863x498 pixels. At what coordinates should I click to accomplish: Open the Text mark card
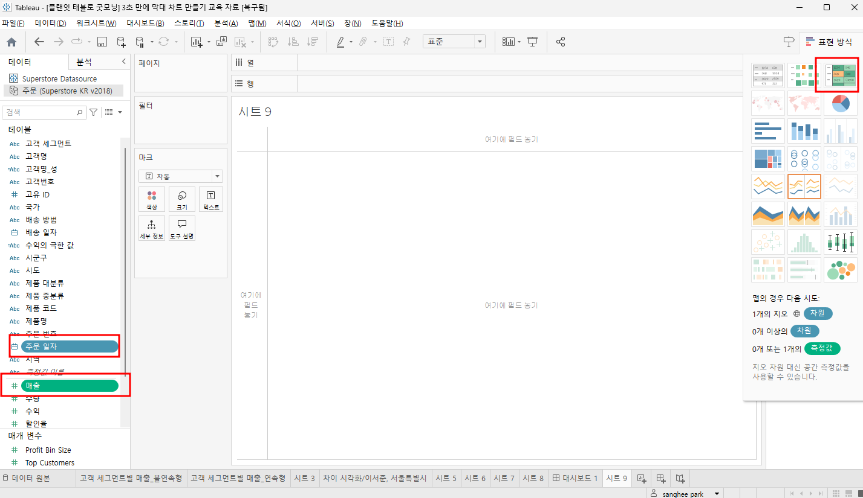[210, 199]
